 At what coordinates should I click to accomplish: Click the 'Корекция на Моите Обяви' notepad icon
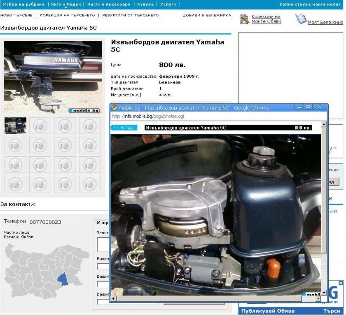245,19
